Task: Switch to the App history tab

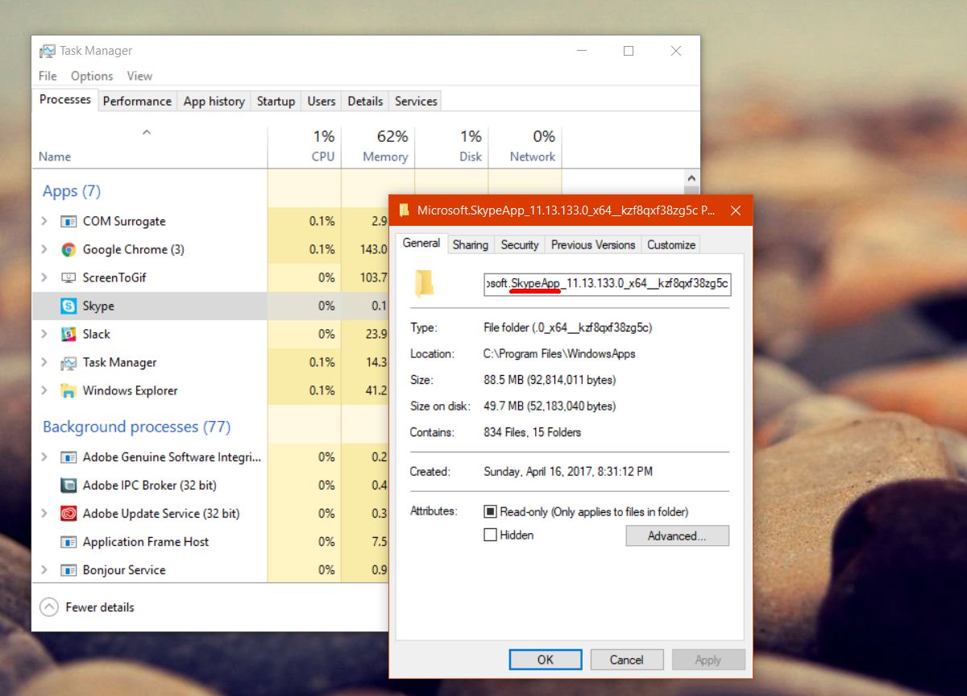Action: tap(214, 101)
